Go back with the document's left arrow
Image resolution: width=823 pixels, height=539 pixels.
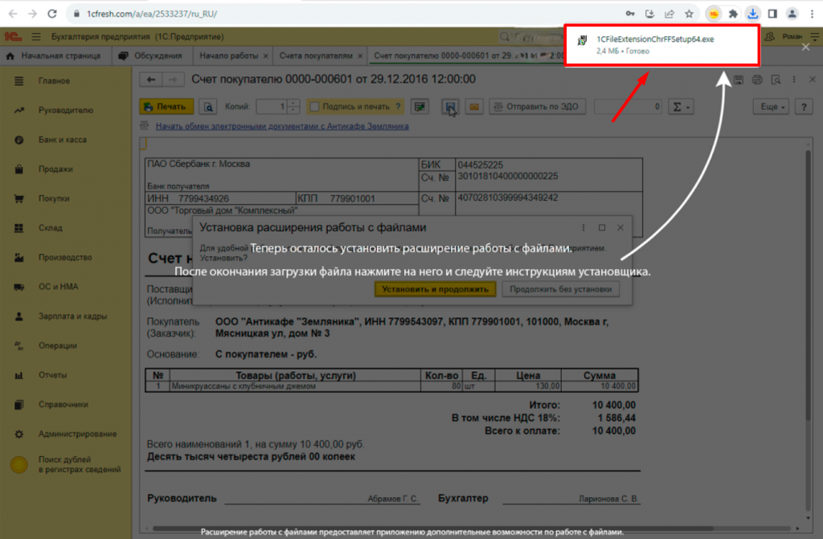(x=151, y=80)
